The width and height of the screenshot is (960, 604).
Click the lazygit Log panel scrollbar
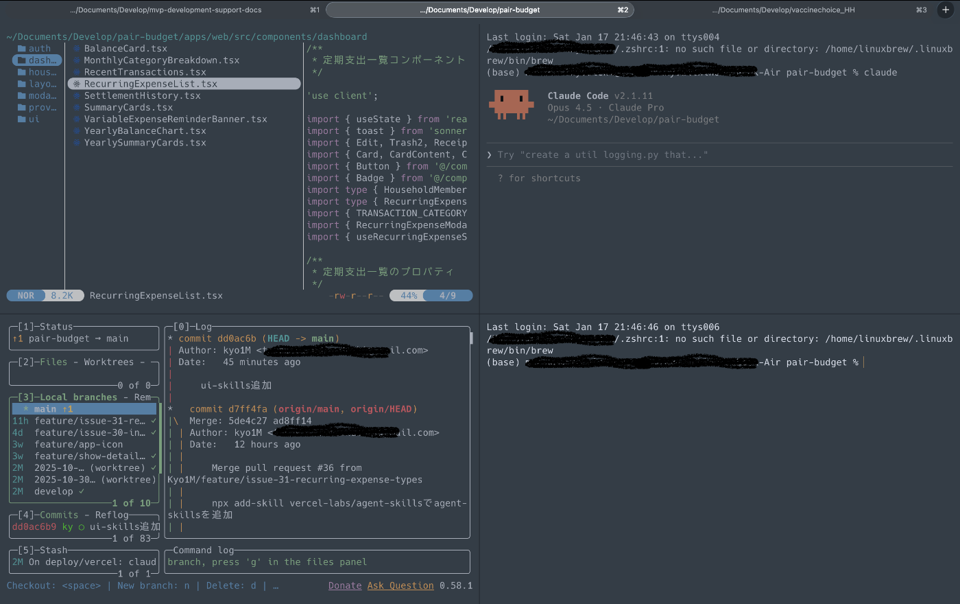coord(471,338)
